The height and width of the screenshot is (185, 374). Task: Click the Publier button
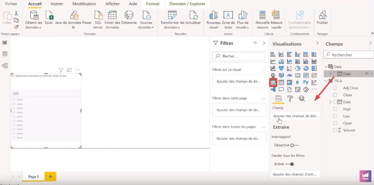(323, 18)
